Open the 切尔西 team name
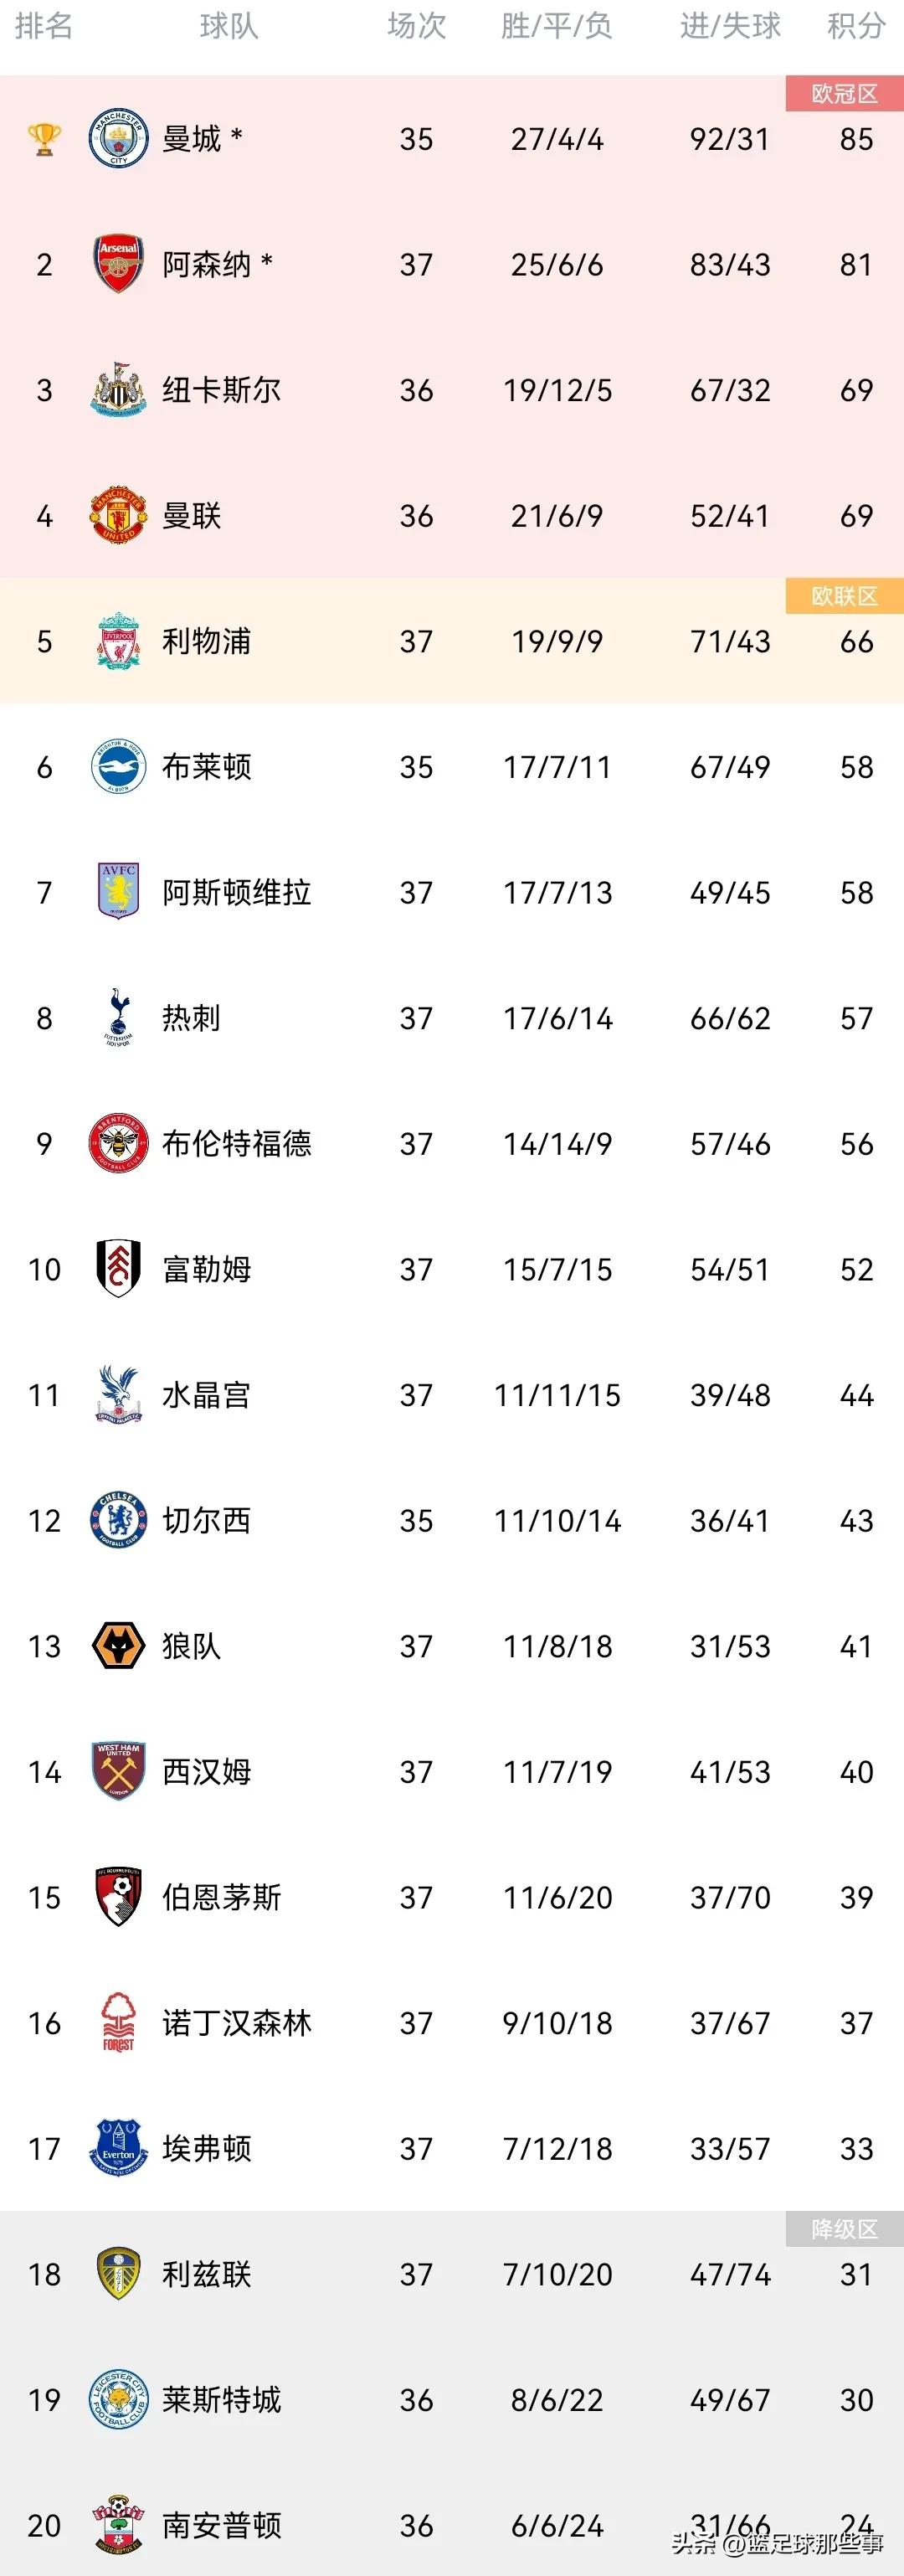 tap(207, 1521)
